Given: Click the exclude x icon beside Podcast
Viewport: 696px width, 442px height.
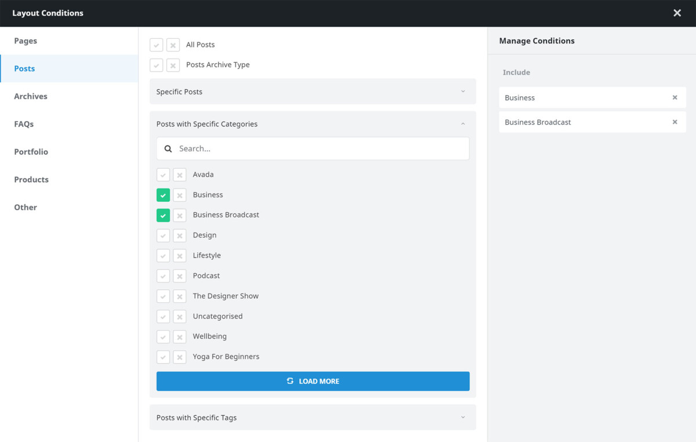Looking at the screenshot, I should (x=180, y=276).
